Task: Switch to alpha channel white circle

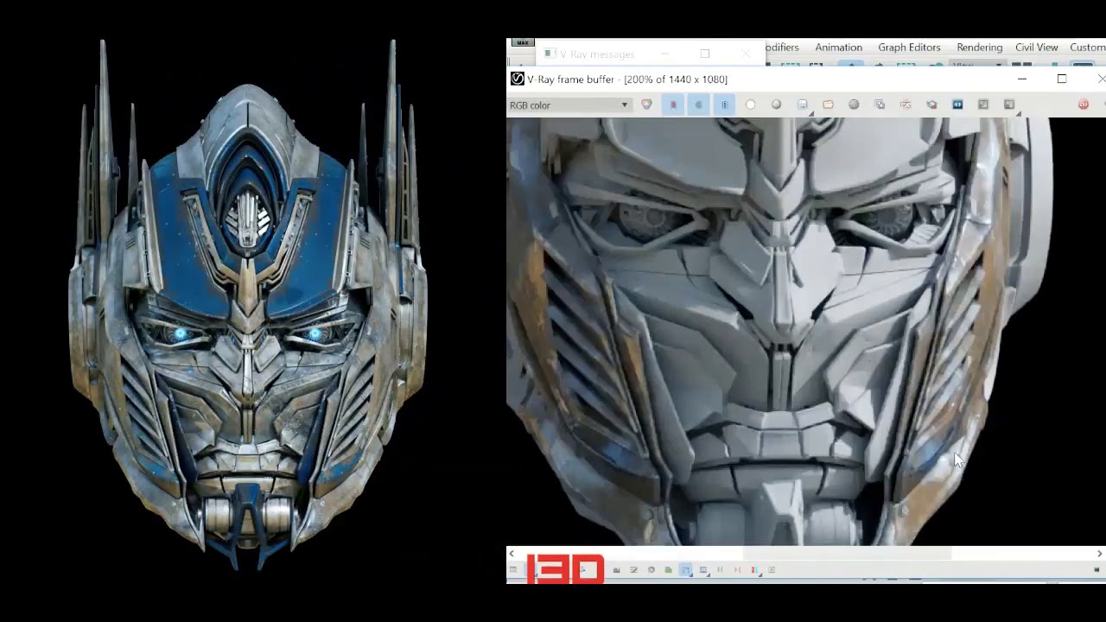Action: [x=750, y=105]
